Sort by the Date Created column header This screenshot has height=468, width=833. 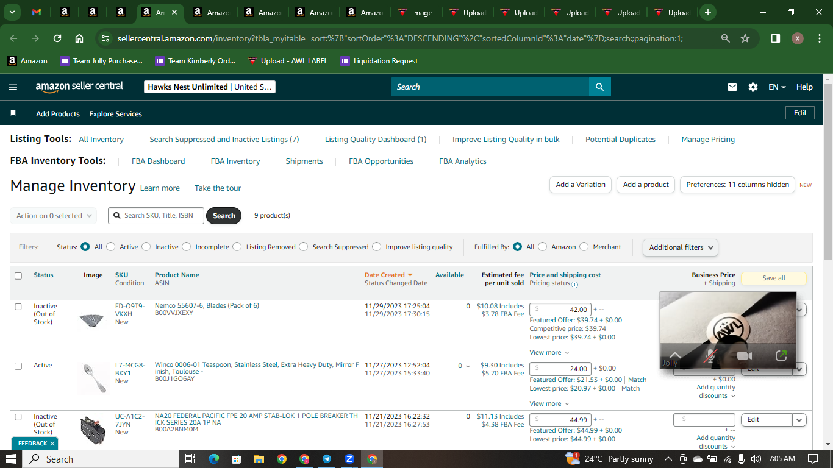click(388, 275)
